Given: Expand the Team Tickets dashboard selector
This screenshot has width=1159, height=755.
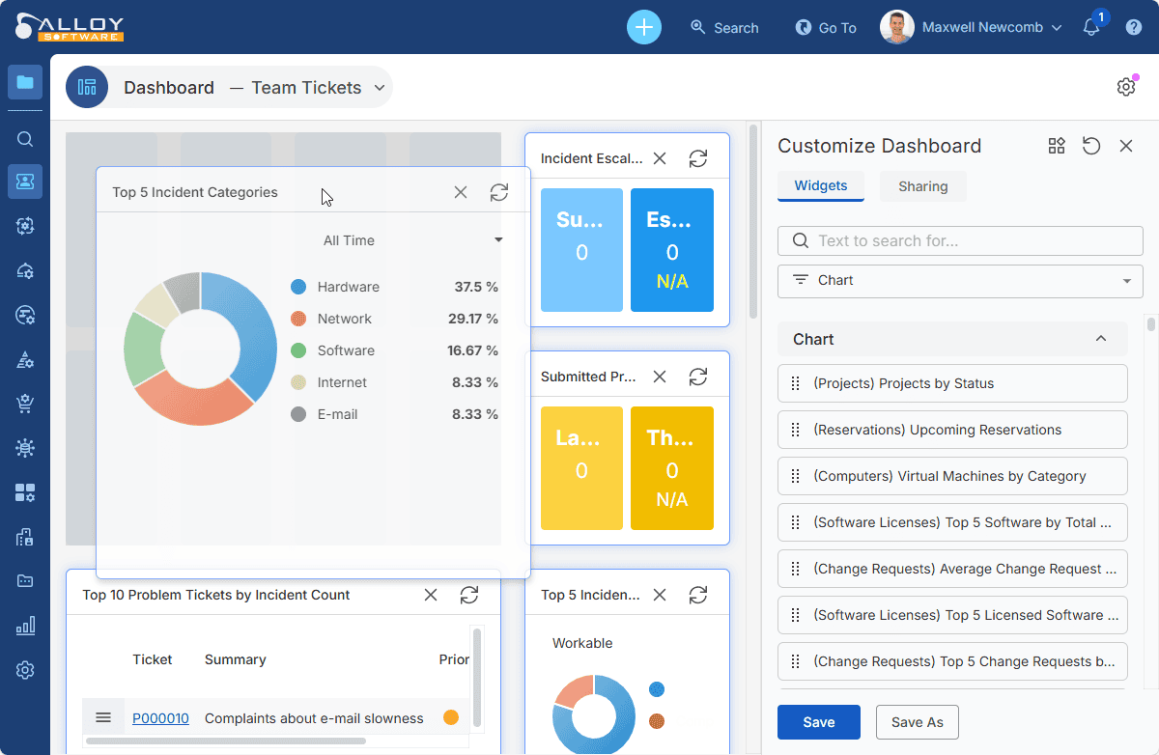Looking at the screenshot, I should [x=380, y=88].
